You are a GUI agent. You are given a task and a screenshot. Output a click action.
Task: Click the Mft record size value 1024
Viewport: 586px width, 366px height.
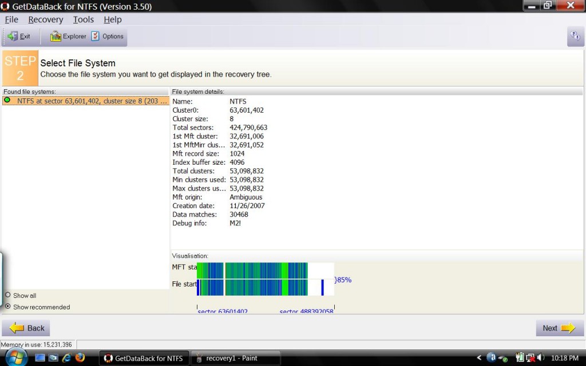[237, 153]
